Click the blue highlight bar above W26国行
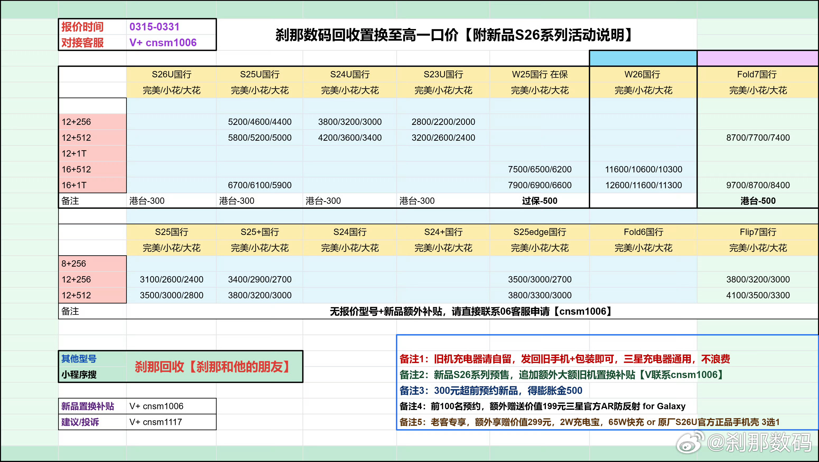This screenshot has height=462, width=819. (643, 58)
